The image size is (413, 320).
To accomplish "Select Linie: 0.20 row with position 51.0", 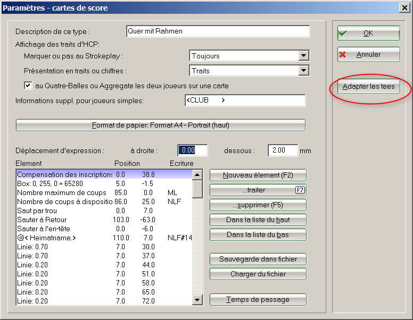I will tap(104, 274).
